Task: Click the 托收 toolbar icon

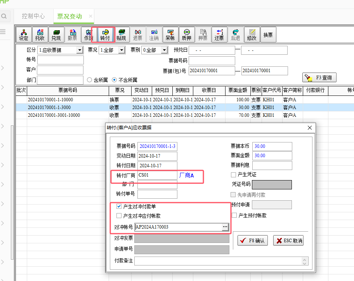Action: [40, 35]
